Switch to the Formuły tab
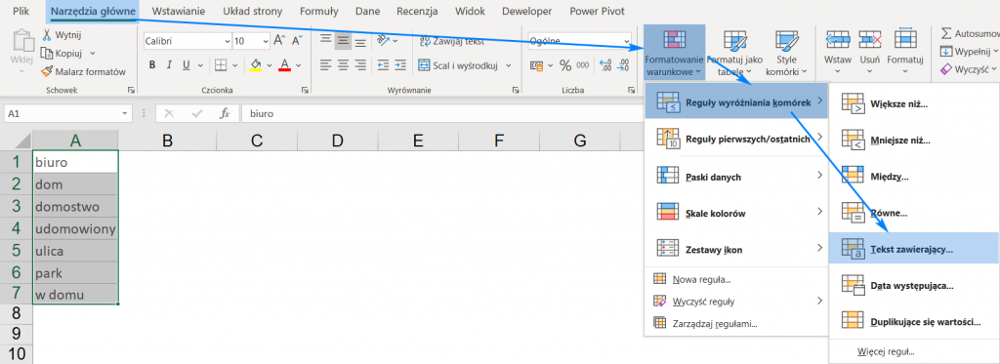This screenshot has width=1000, height=364. [x=319, y=12]
